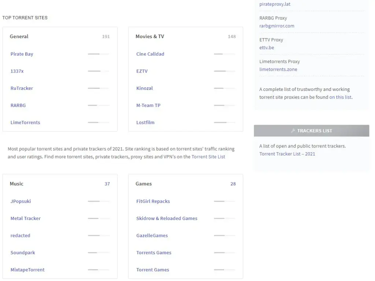Open the 1337x site link

[x=17, y=71]
